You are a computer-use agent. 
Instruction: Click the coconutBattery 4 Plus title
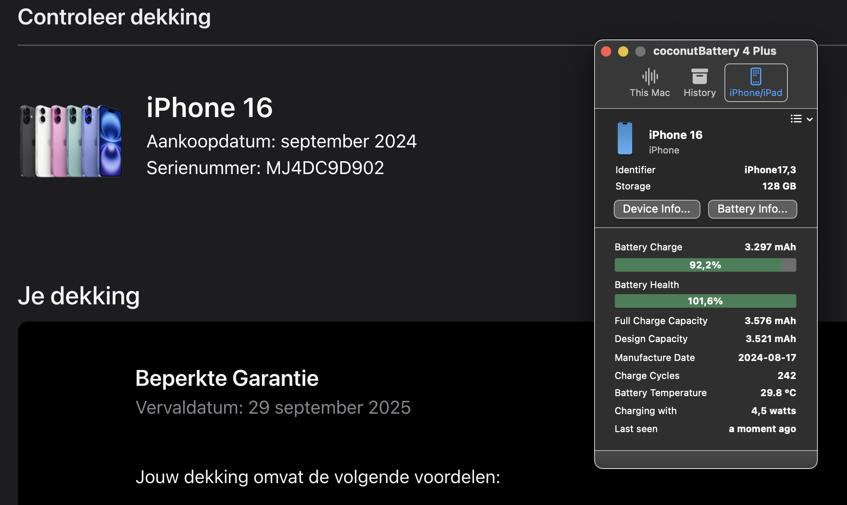click(x=715, y=51)
